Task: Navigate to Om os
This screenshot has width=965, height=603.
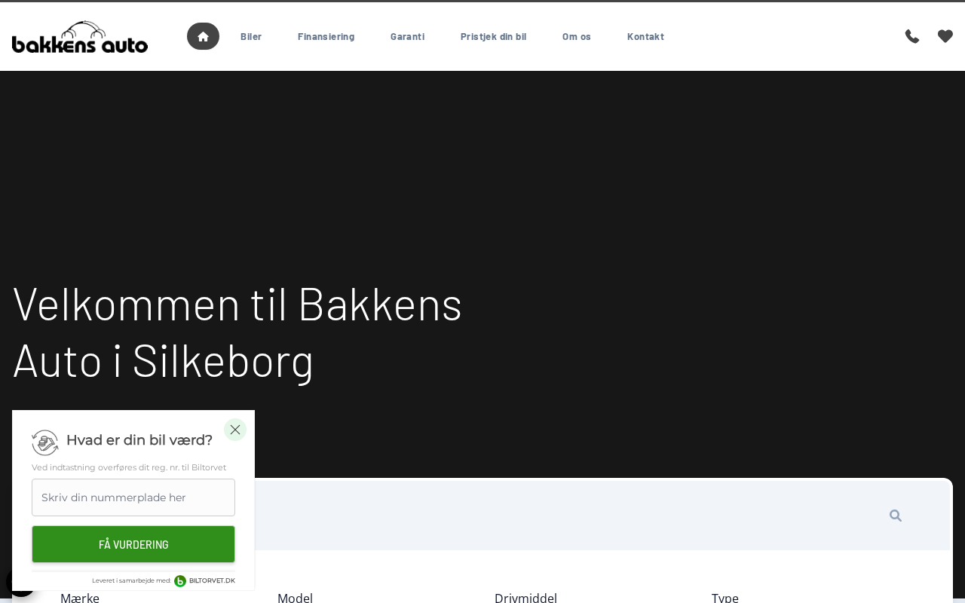Action: 577,36
